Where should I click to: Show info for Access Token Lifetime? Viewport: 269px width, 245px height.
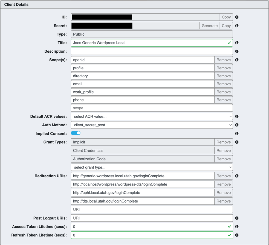237,227
